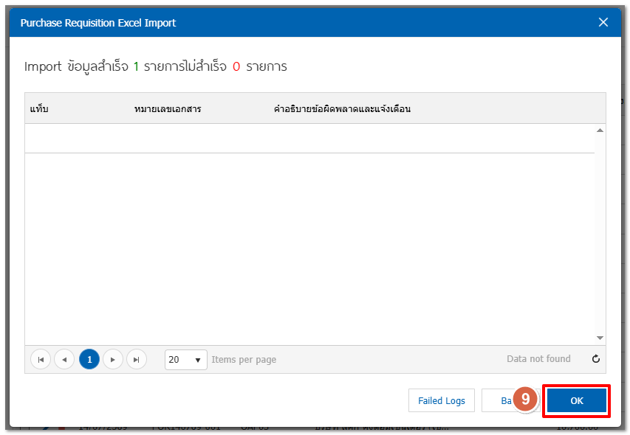Click the scrollbar down arrow in grid
This screenshot has height=435, width=630.
click(x=600, y=338)
